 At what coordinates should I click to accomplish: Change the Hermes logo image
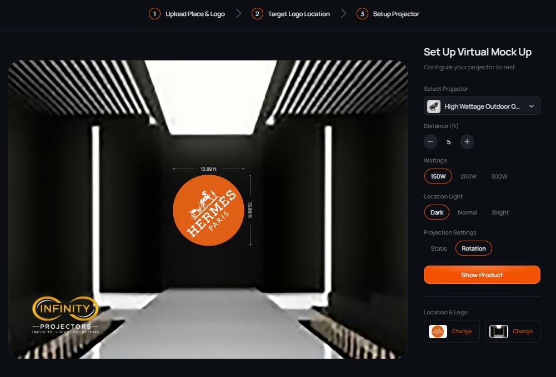[x=462, y=332]
